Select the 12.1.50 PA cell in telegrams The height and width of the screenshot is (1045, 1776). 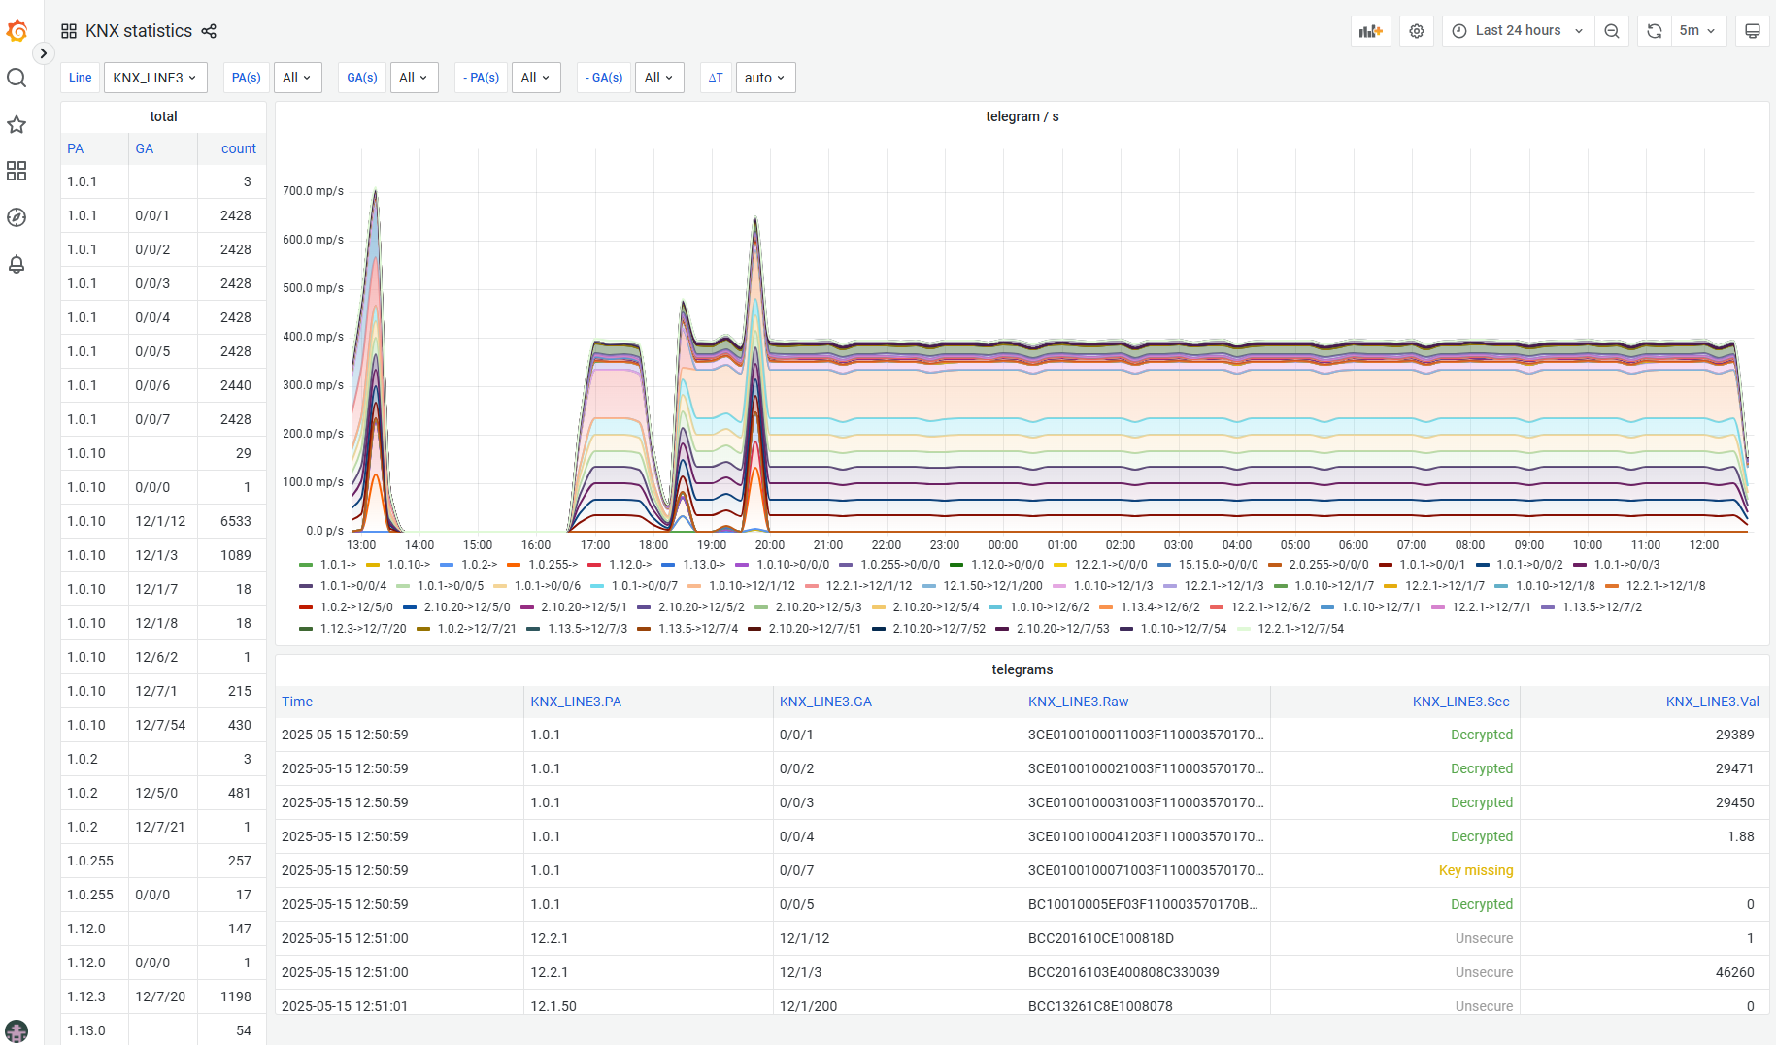coord(649,1006)
